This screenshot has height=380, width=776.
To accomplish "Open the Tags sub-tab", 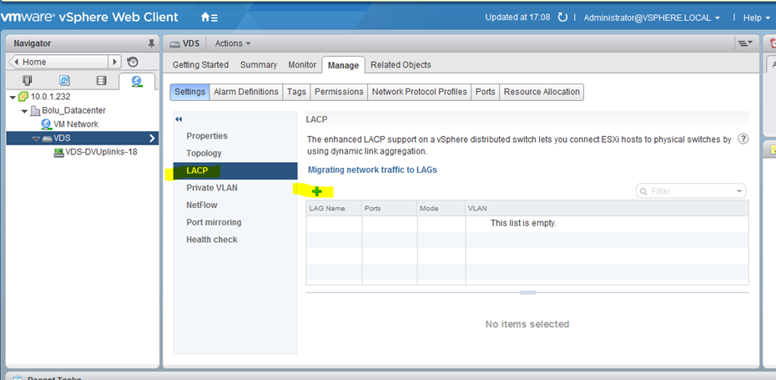I will point(296,92).
